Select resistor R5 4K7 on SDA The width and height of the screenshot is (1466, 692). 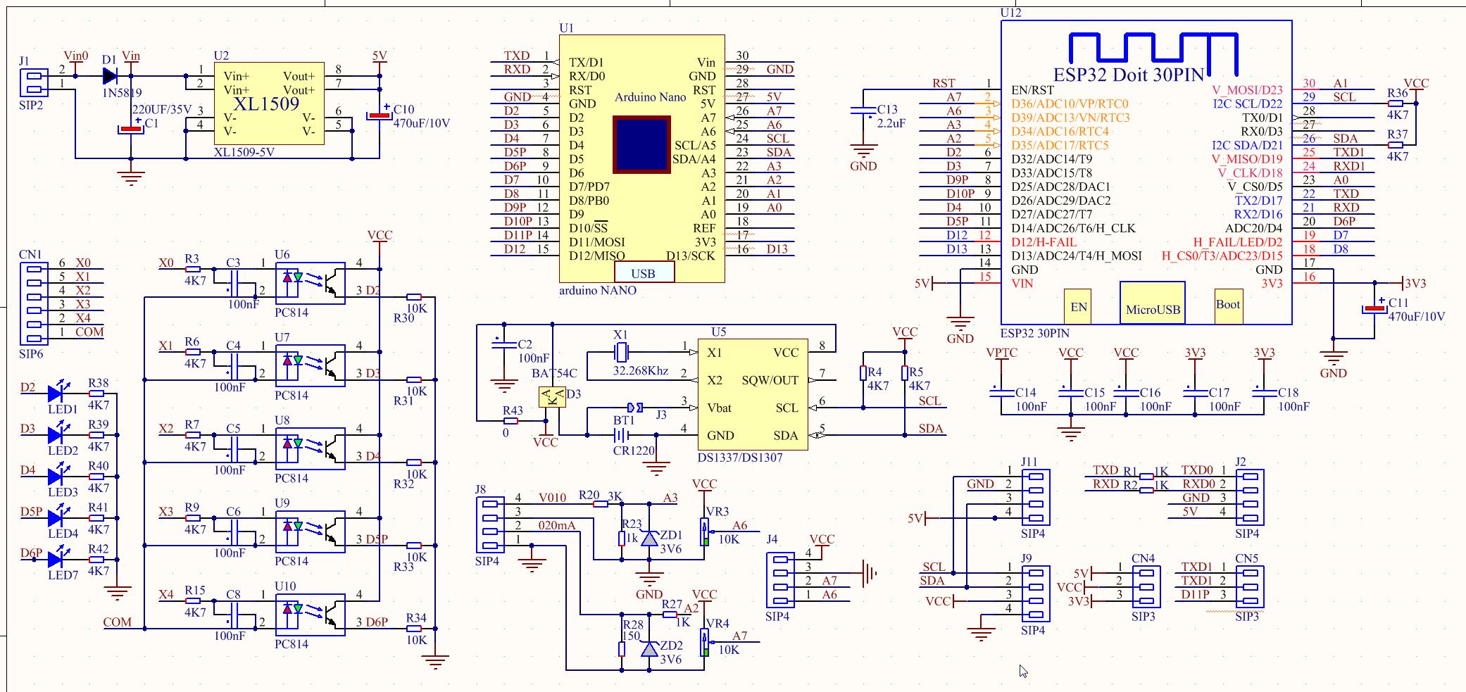(905, 373)
